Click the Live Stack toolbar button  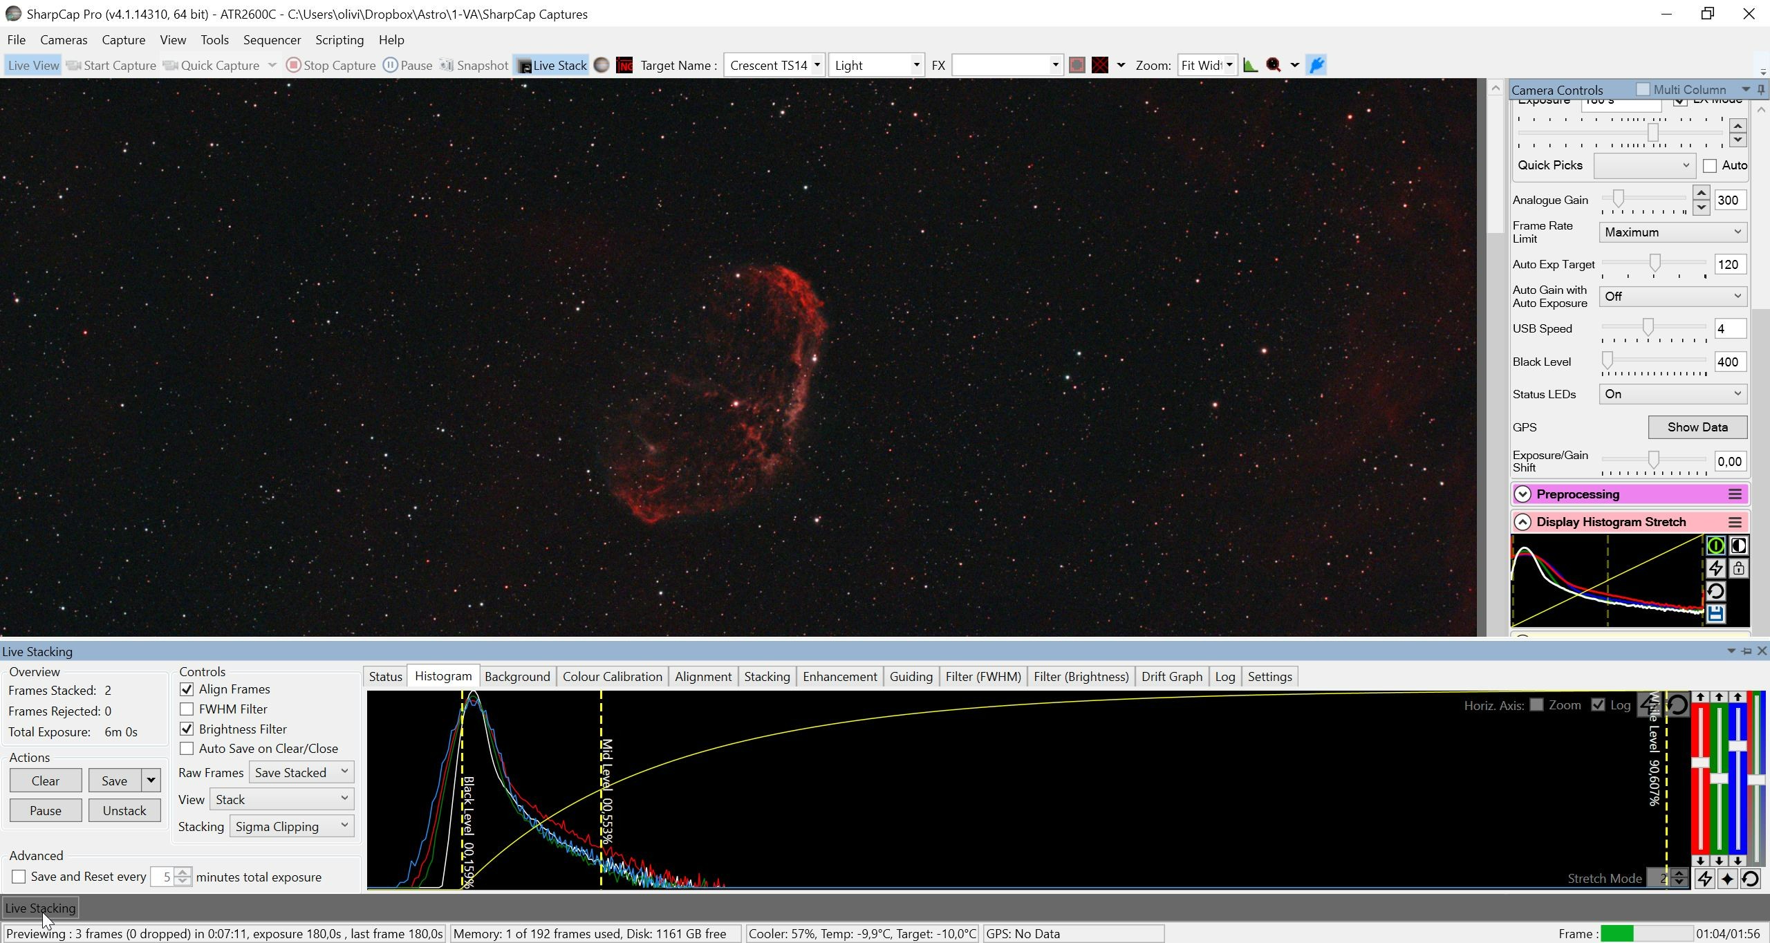[x=551, y=65]
